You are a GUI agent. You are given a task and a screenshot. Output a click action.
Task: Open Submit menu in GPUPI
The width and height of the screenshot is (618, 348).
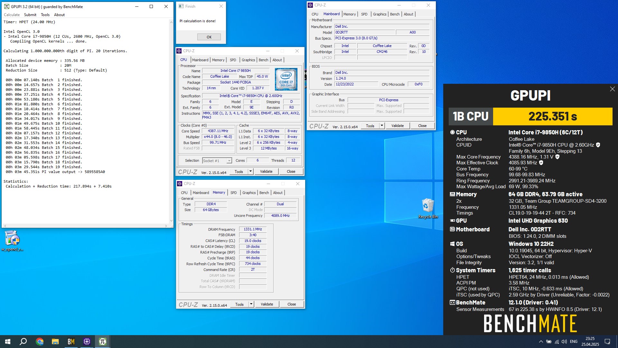click(x=30, y=15)
